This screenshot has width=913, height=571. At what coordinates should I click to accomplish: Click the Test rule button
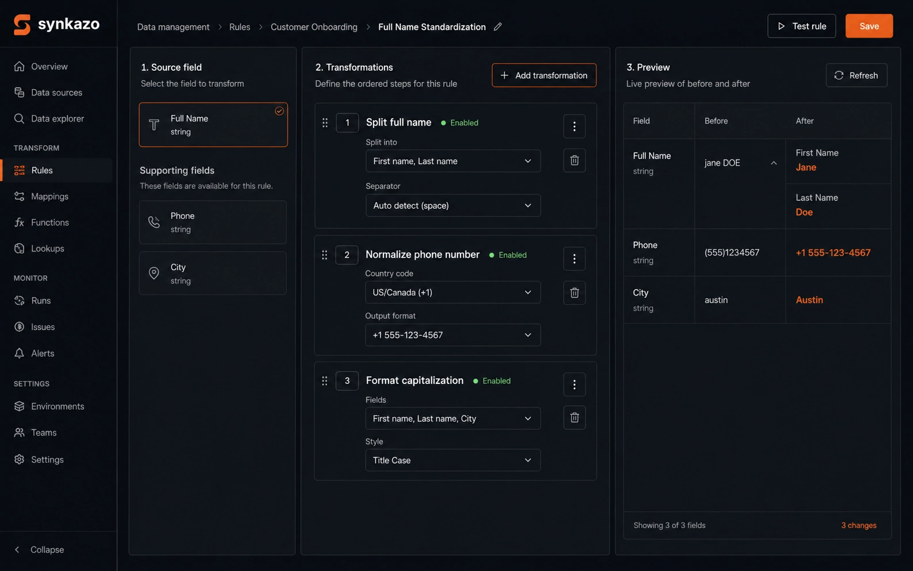click(x=801, y=26)
